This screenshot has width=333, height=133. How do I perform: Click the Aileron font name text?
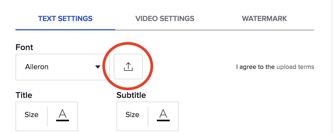[37, 67]
